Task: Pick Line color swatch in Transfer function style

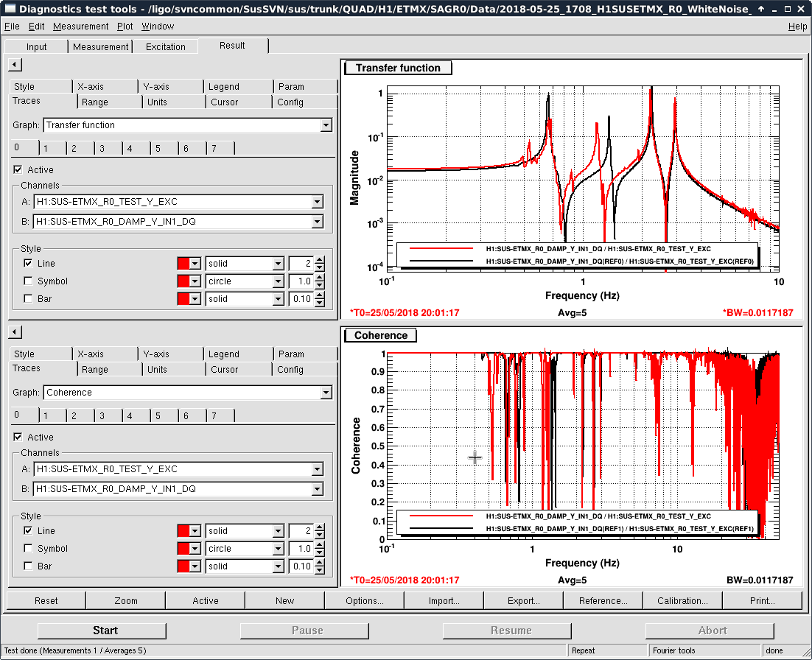Action: pos(184,264)
